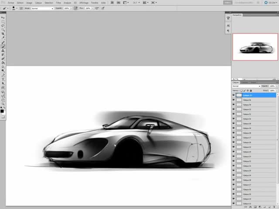
Task: Hide the highlighted top layer via eye icon
Action: click(x=234, y=95)
